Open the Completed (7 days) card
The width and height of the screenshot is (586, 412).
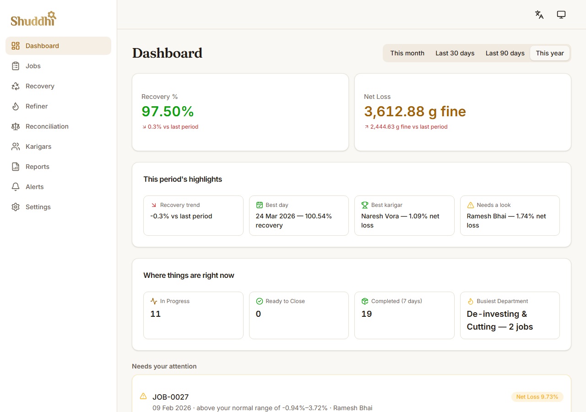pos(404,315)
